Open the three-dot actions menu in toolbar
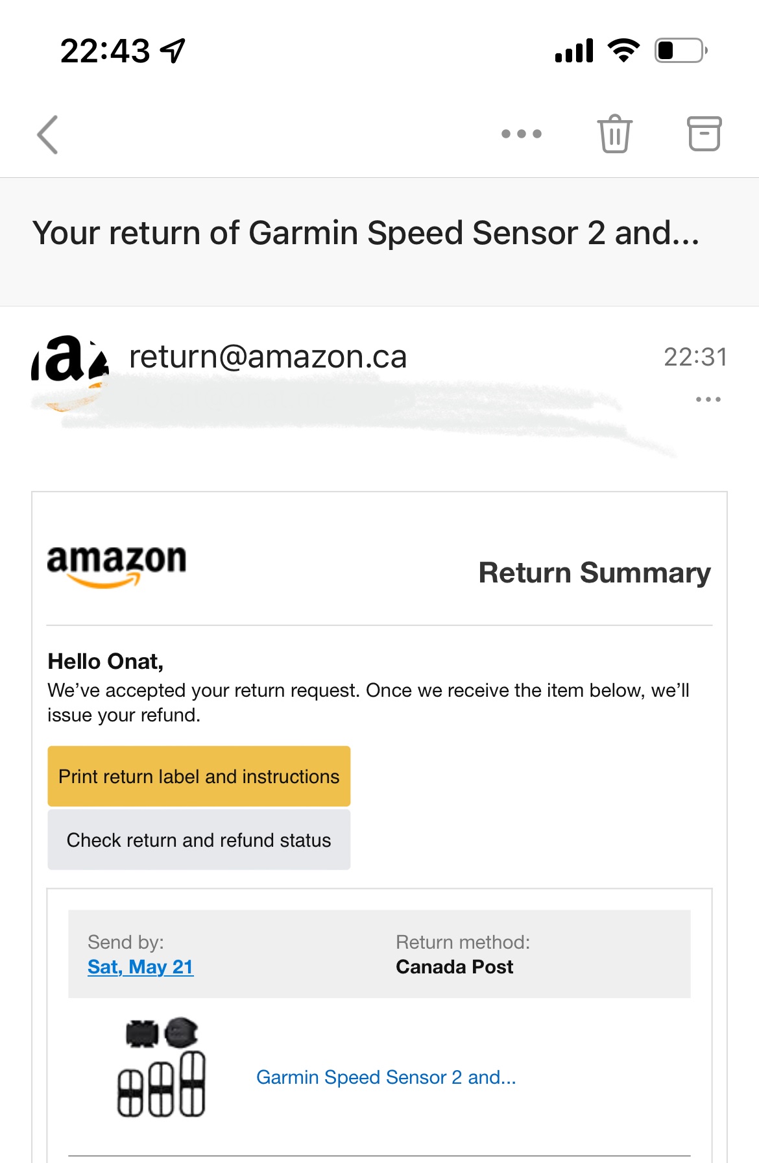 [522, 134]
